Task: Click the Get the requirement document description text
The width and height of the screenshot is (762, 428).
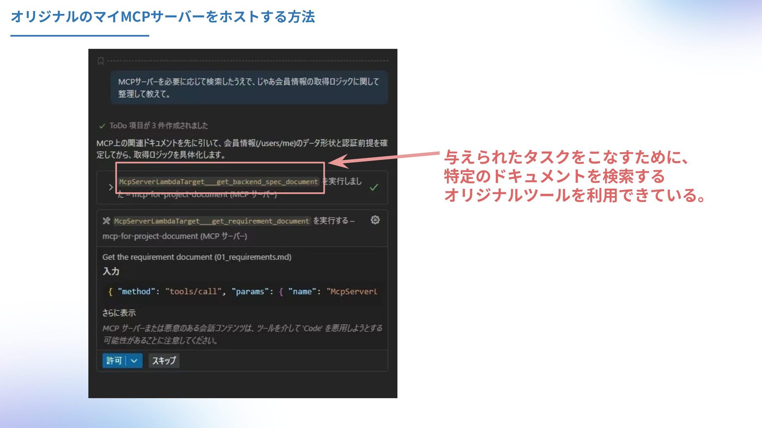Action: (197, 257)
